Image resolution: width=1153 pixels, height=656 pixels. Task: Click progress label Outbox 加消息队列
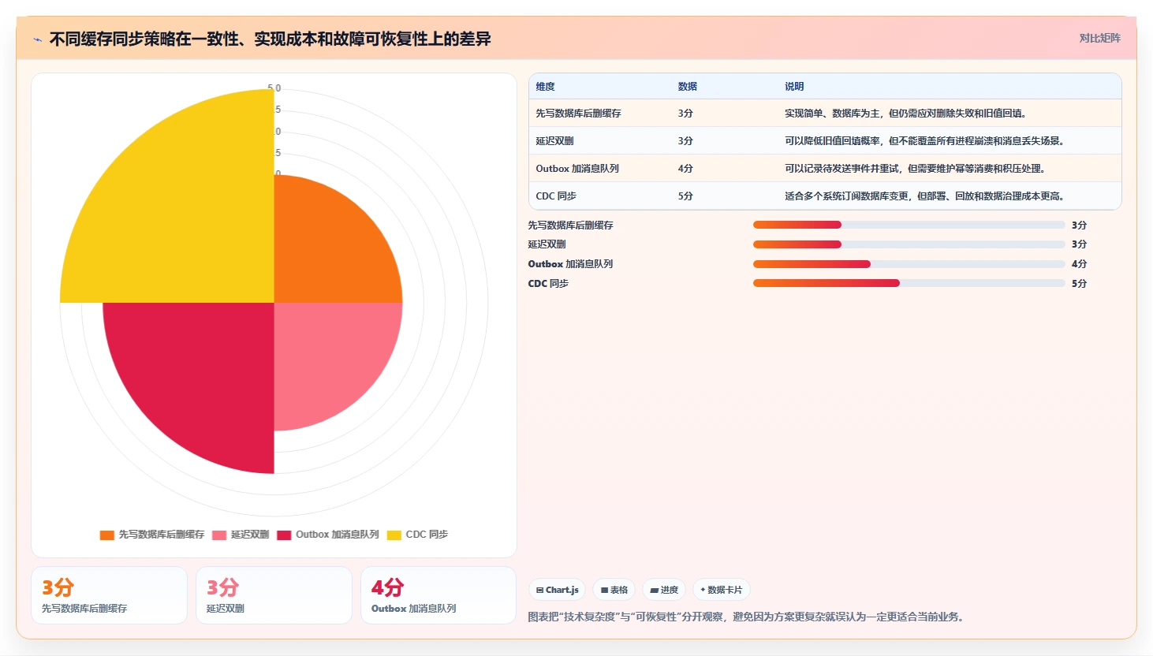570,264
